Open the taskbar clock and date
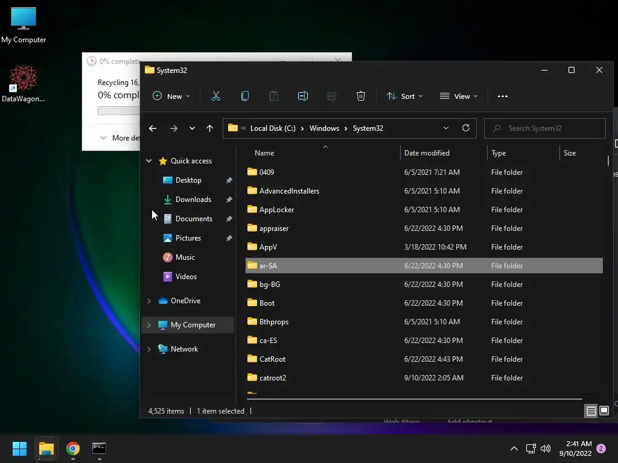This screenshot has height=463, width=618. point(575,449)
